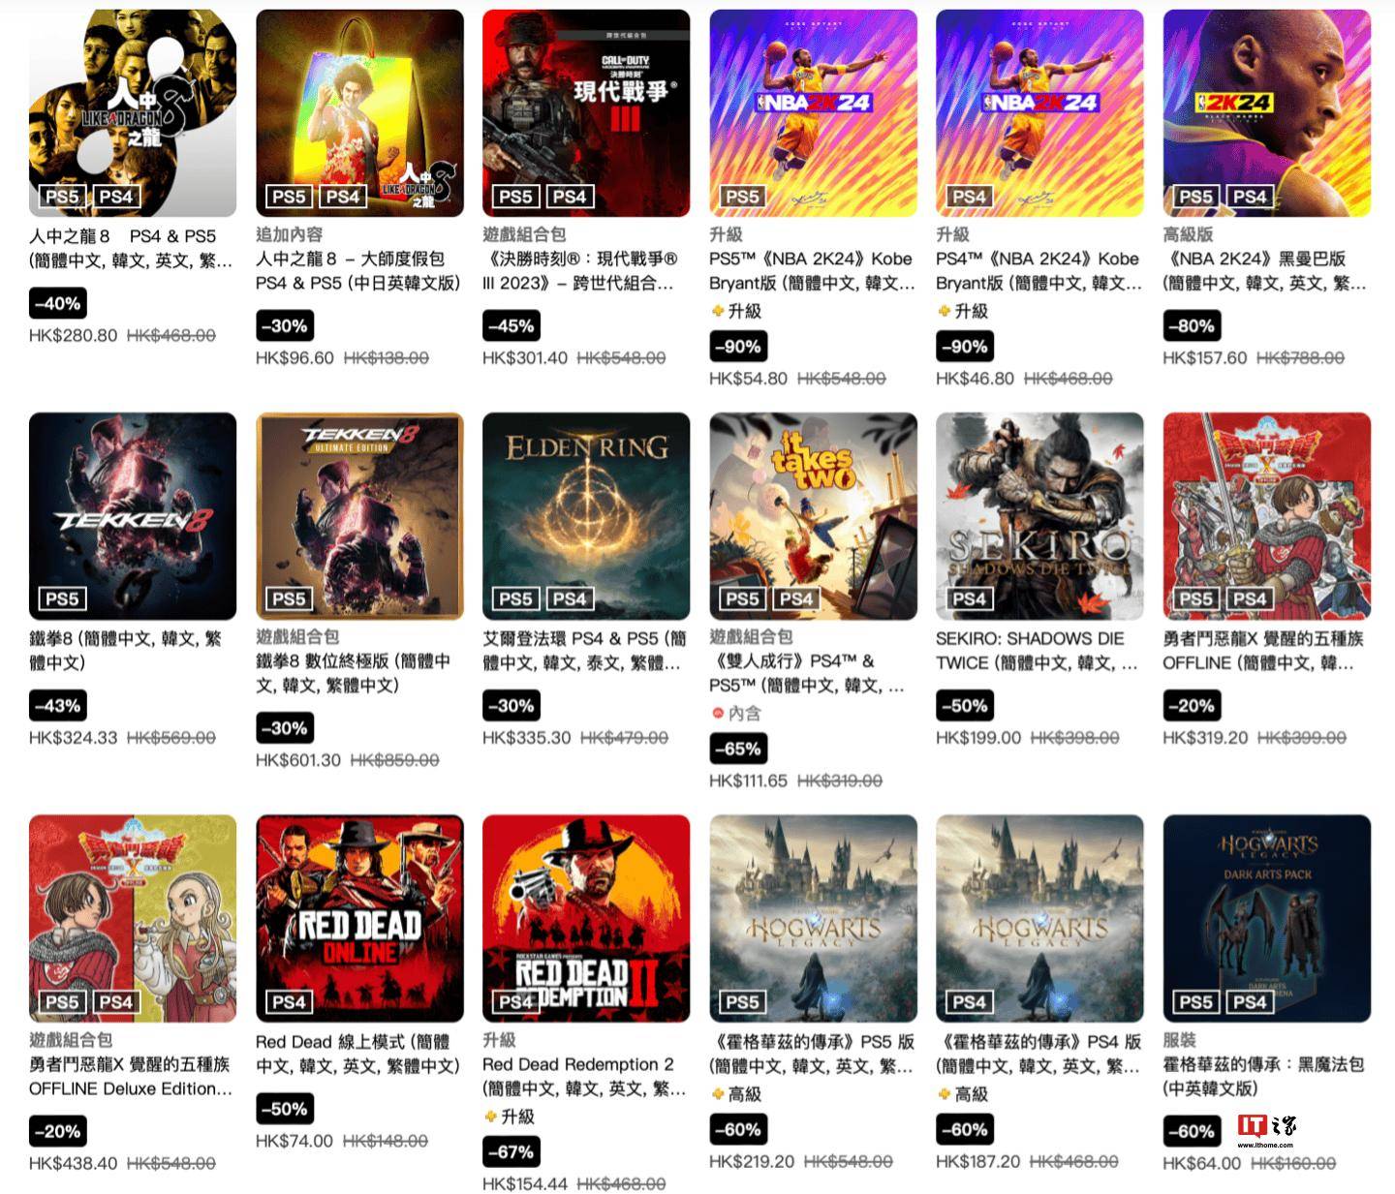Click the Red Dead Online cover image
This screenshot has width=1395, height=1194.
click(x=359, y=918)
